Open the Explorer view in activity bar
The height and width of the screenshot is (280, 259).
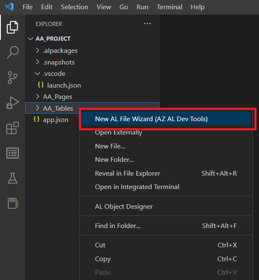[12, 27]
